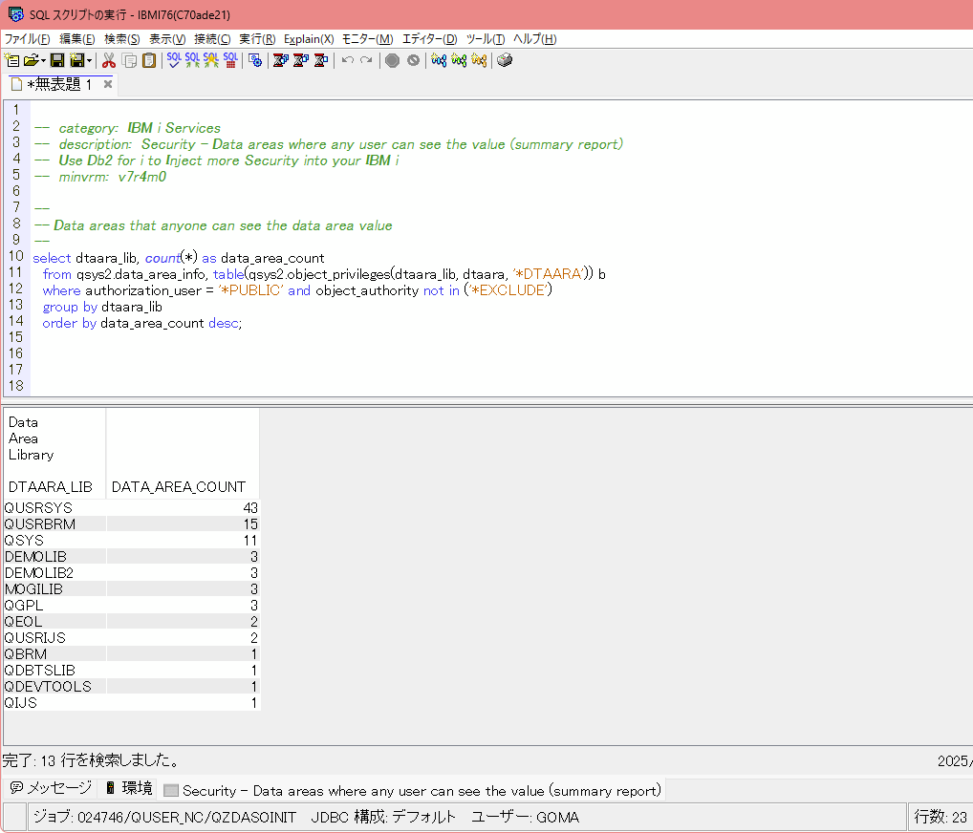Run with the SQL green arrows icon
Screen dimensions: 973x833
[192, 60]
